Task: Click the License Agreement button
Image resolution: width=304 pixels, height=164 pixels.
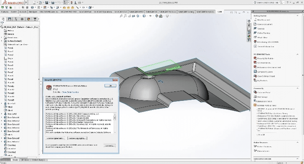Action: pyautogui.click(x=55, y=139)
